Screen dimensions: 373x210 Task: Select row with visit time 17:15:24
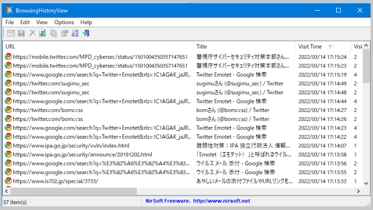point(183,57)
